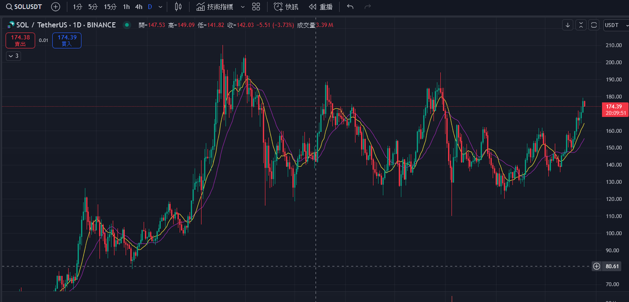
Task: Click the 20:09:51 countdown under the price
Action: [614, 113]
